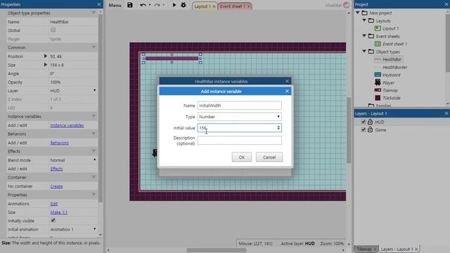The width and height of the screenshot is (450, 253).
Task: Click the Redo arrow icon
Action: [x=157, y=5]
